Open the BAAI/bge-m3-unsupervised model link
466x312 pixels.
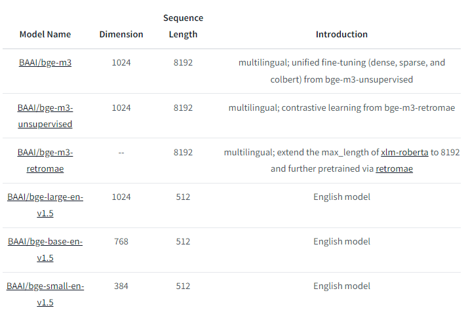coord(45,116)
